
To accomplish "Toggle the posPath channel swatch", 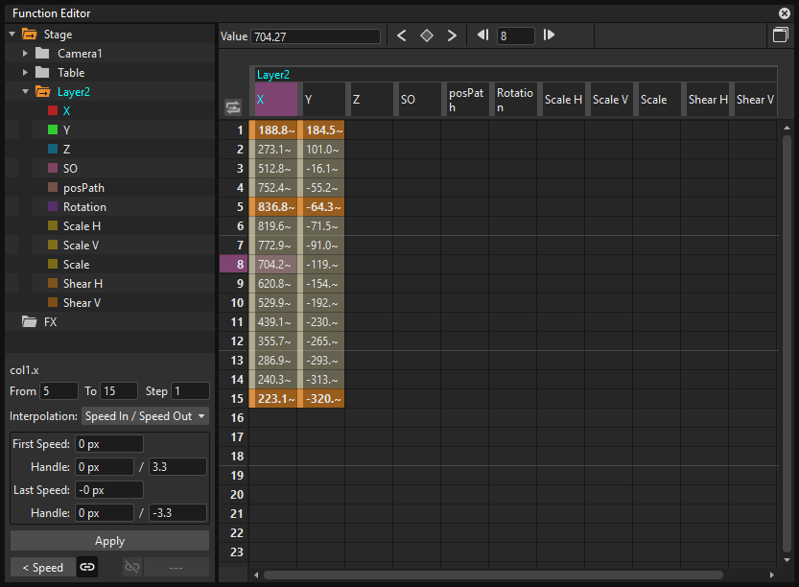I will click(53, 187).
